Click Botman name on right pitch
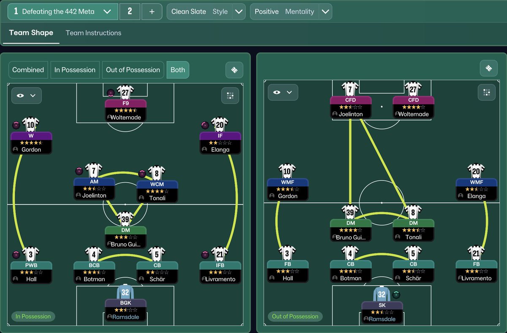 coord(351,278)
